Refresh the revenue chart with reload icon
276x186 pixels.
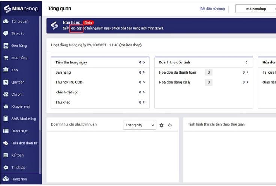(170, 125)
